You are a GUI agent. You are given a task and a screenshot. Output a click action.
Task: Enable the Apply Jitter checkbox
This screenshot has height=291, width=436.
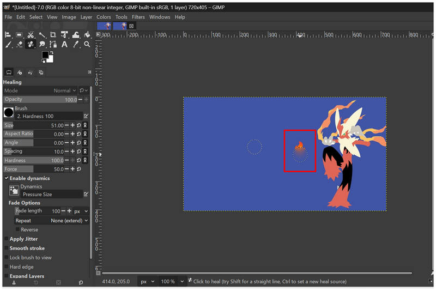(x=7, y=239)
